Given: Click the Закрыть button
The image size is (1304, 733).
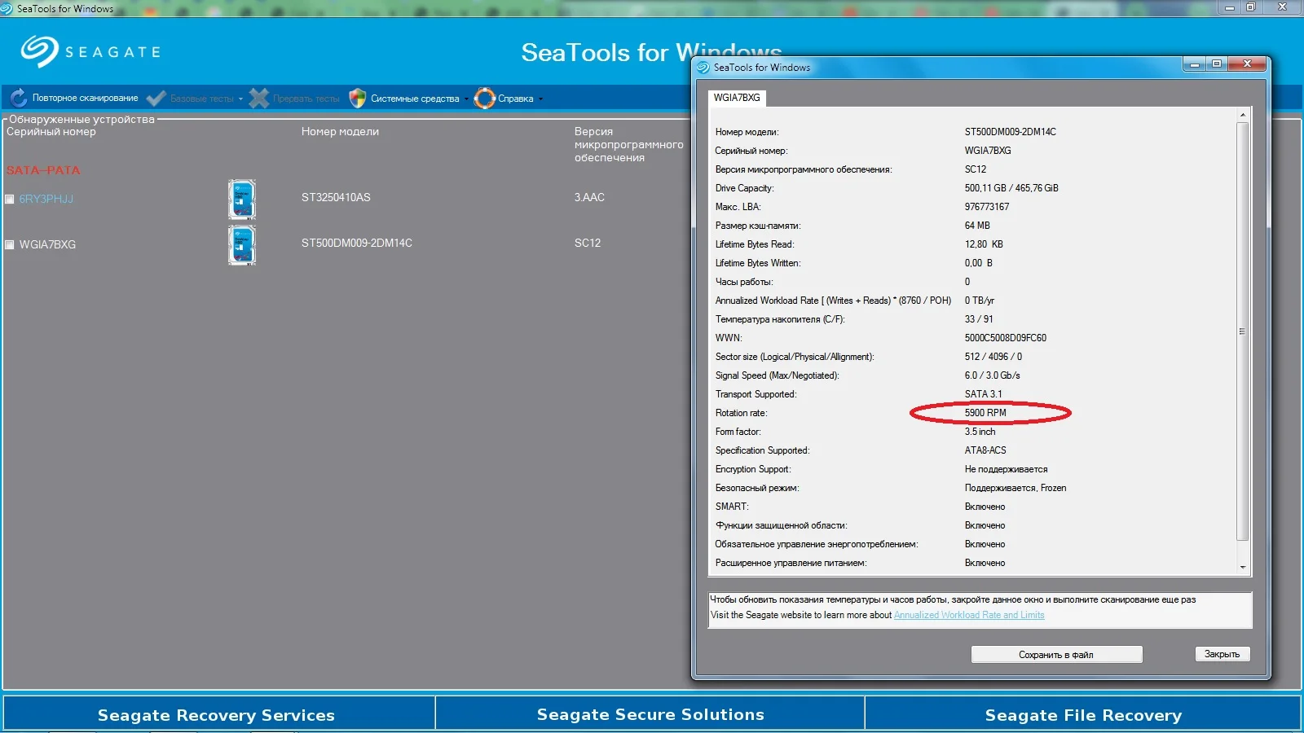Looking at the screenshot, I should [x=1222, y=654].
